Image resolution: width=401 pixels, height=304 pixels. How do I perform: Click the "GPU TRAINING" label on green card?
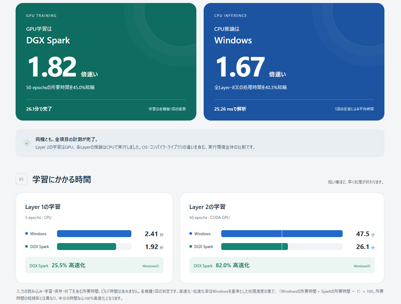tap(41, 16)
